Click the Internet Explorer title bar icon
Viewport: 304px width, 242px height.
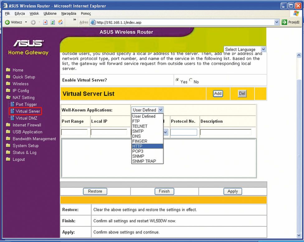coord(5,6)
